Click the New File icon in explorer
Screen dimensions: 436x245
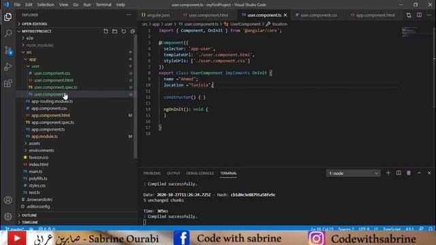tap(106, 31)
